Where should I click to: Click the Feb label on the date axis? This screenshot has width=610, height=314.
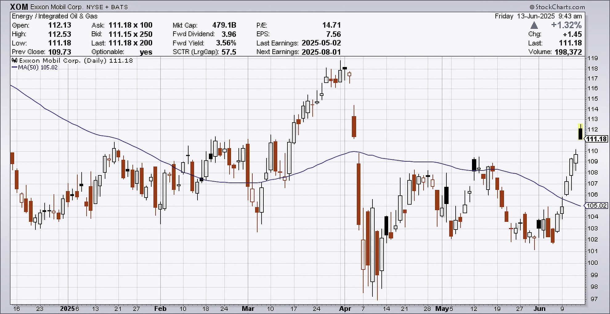pyautogui.click(x=160, y=308)
